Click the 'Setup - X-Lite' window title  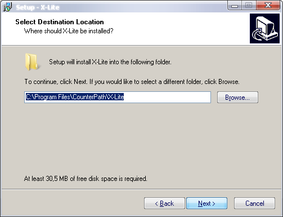(38, 7)
